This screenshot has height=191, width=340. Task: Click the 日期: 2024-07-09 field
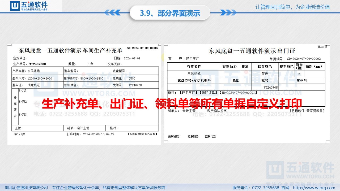(x=127, y=58)
